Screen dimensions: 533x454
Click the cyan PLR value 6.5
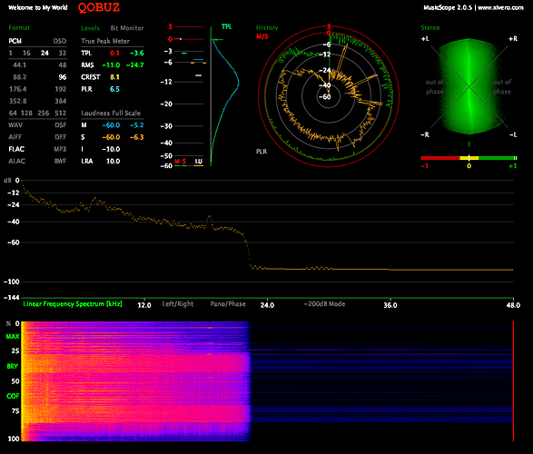tap(114, 89)
